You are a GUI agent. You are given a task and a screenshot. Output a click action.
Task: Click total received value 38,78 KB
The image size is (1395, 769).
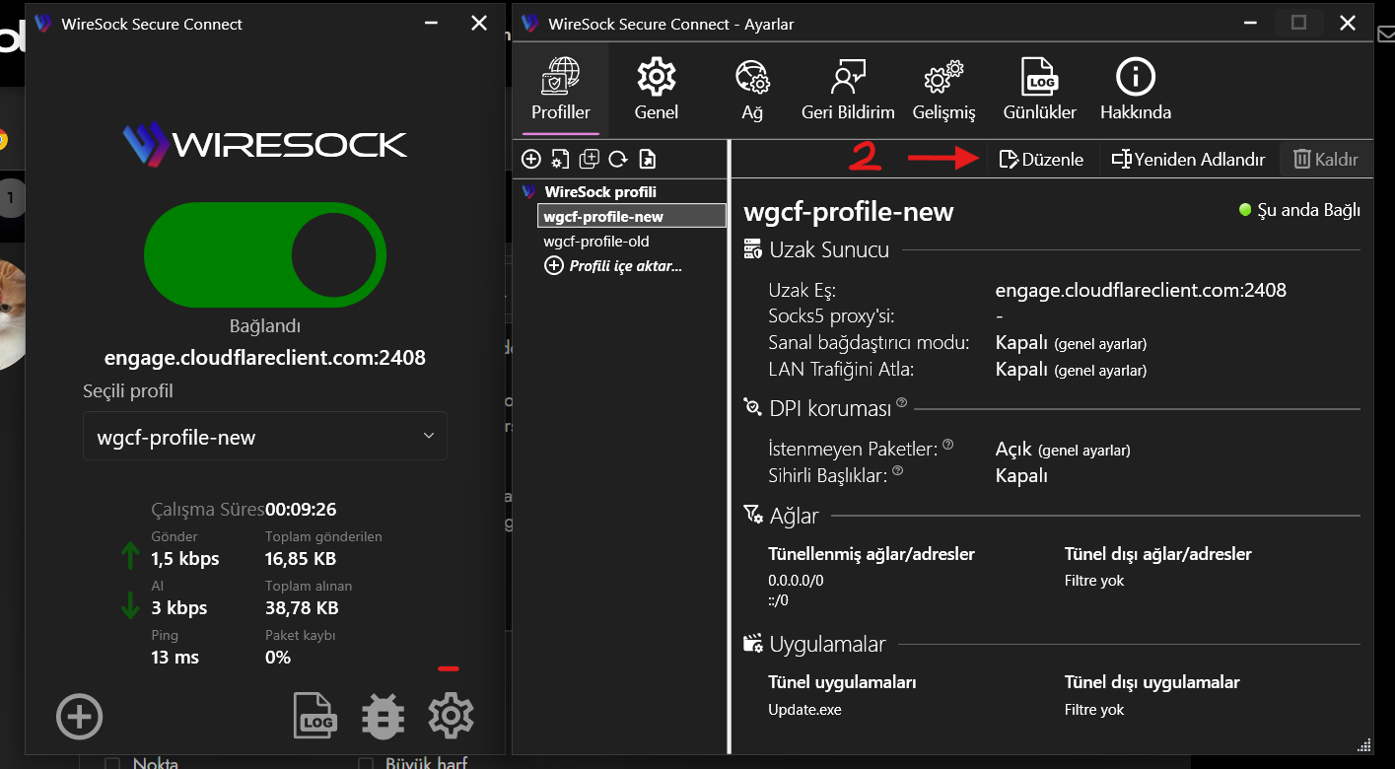[302, 608]
